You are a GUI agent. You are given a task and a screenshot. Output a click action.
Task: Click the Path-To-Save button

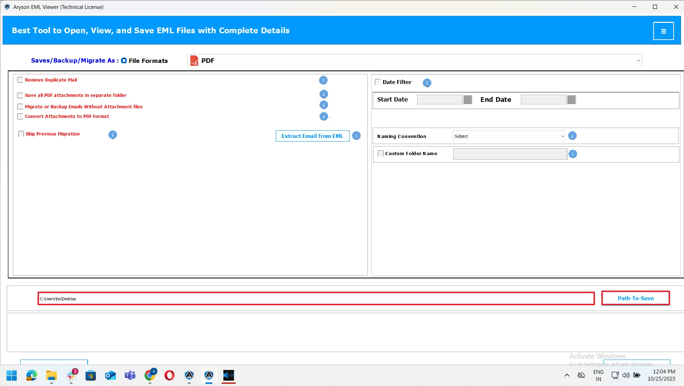(x=635, y=298)
